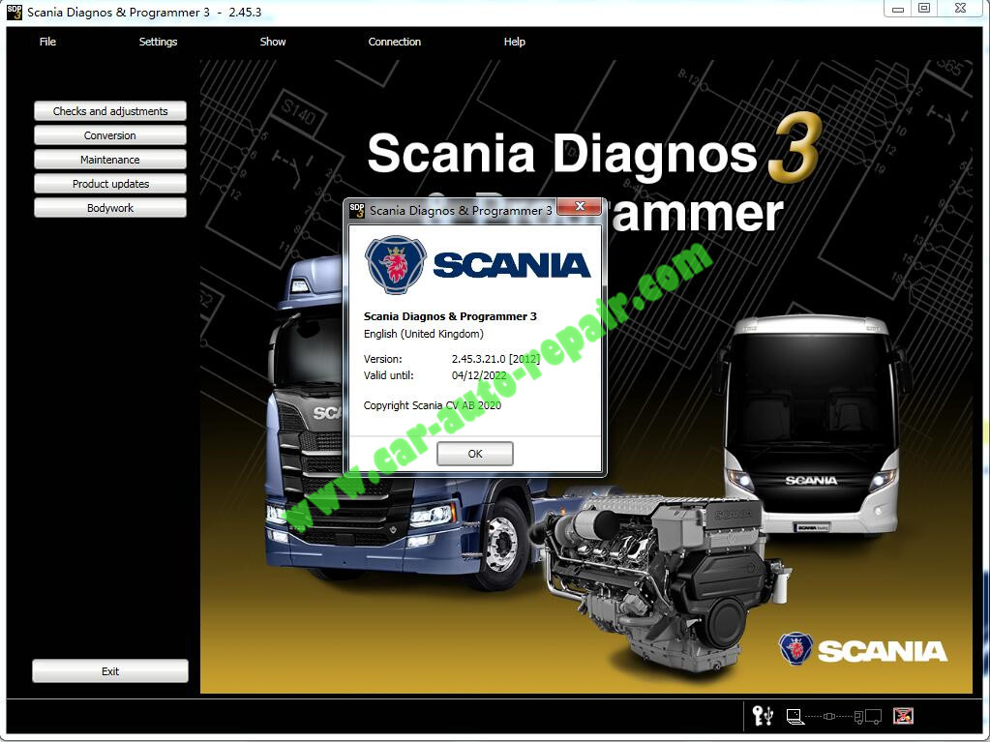This screenshot has height=742, width=990.
Task: Click the English (United Kingdom) language text
Action: (x=424, y=334)
